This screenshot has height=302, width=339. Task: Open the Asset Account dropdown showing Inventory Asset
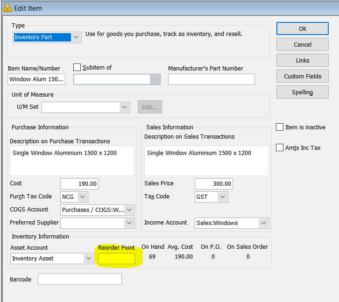pyautogui.click(x=52, y=258)
